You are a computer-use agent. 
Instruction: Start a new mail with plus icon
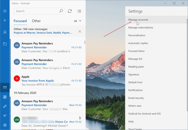(x=5, y=20)
